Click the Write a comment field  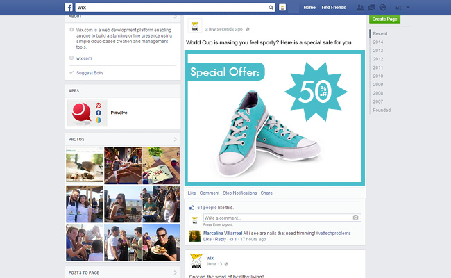tap(282, 218)
